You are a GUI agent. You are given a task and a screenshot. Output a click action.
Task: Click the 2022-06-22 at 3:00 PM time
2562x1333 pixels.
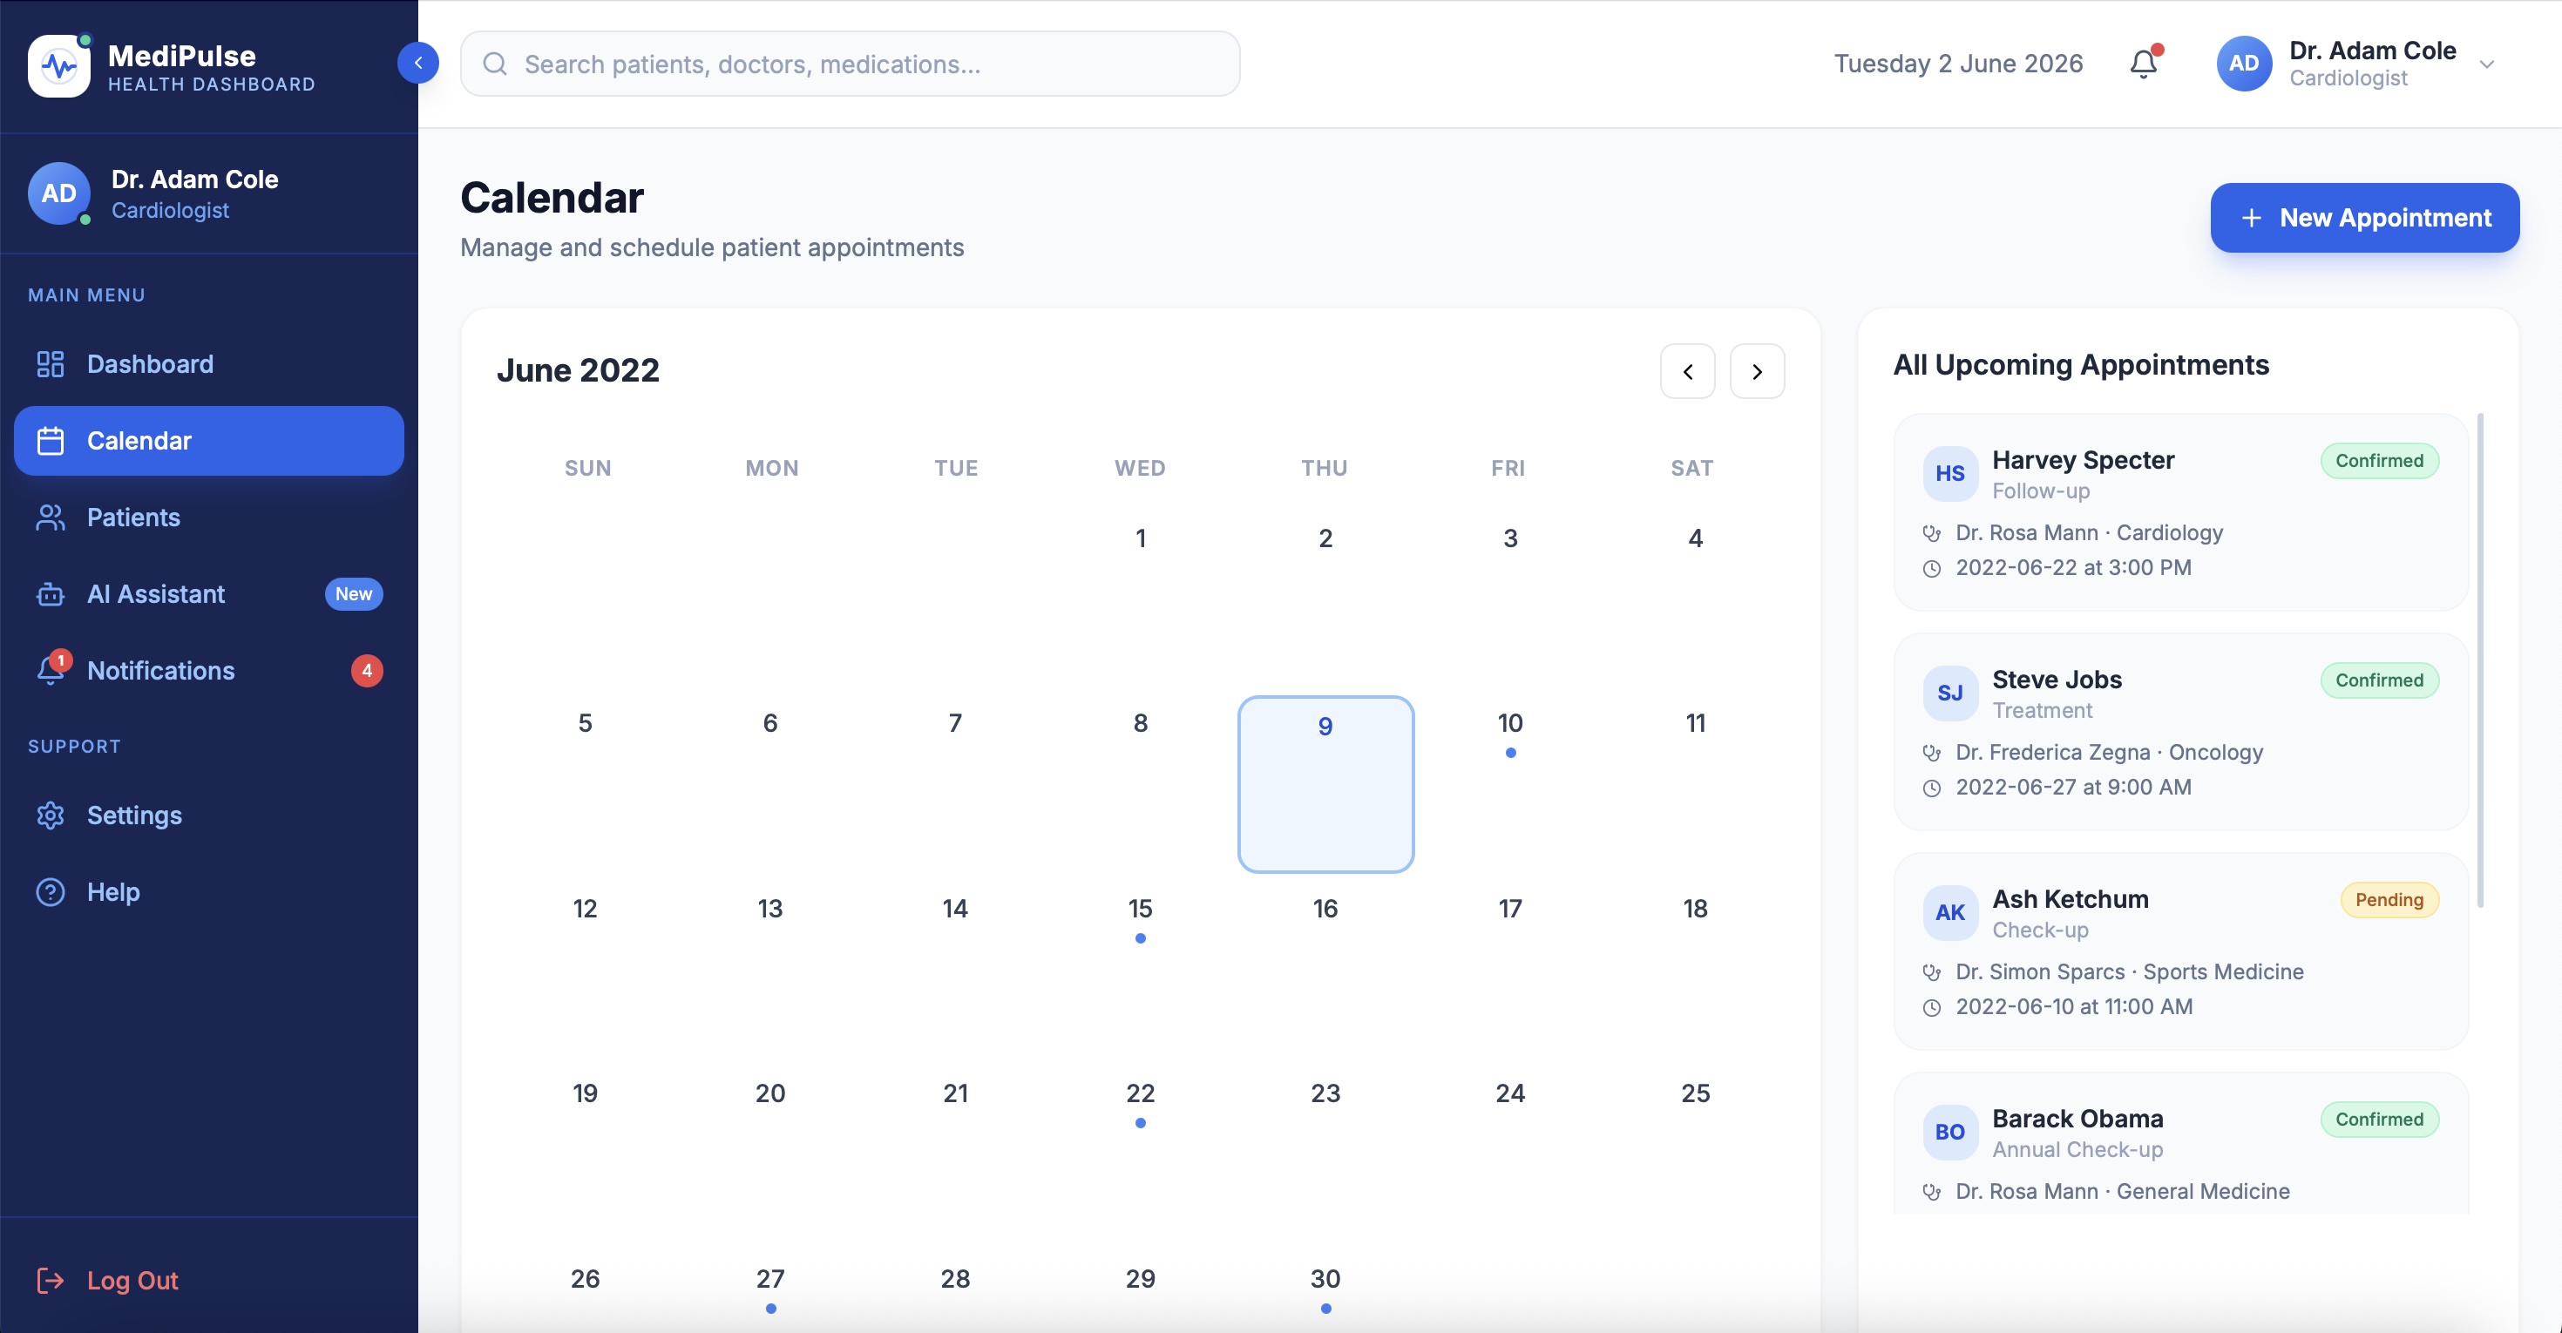[x=2072, y=567]
